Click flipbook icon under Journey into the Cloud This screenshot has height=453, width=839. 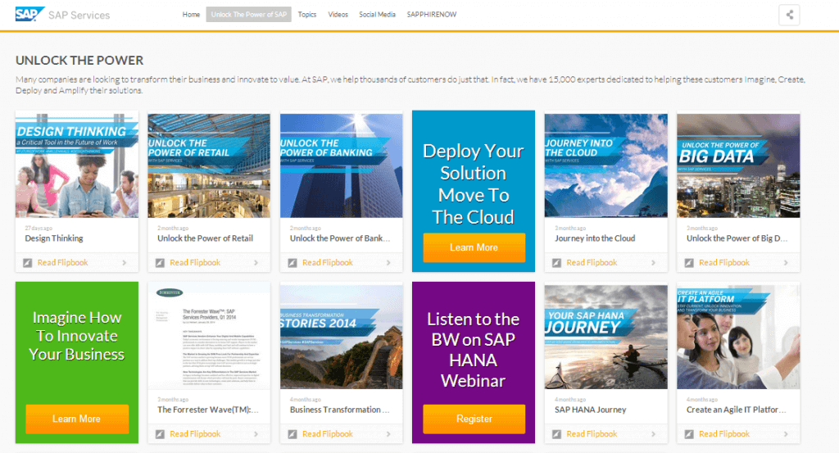coord(557,263)
